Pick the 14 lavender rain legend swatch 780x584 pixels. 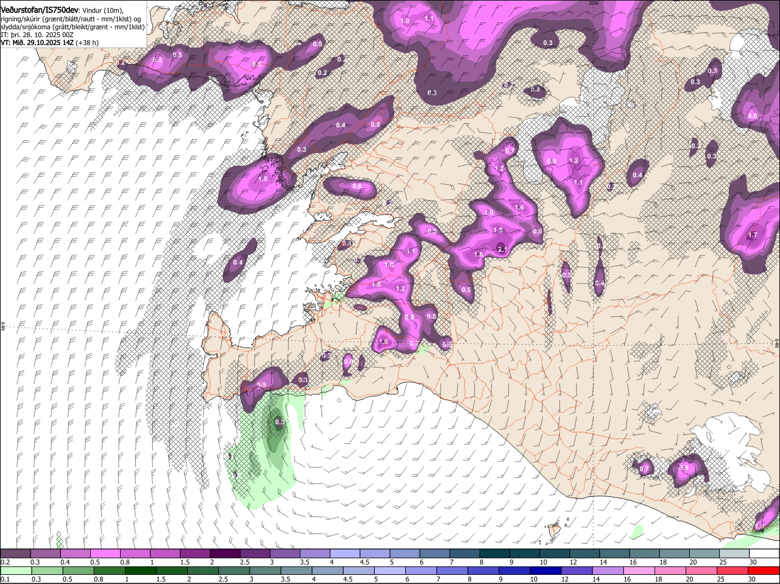pyautogui.click(x=609, y=571)
